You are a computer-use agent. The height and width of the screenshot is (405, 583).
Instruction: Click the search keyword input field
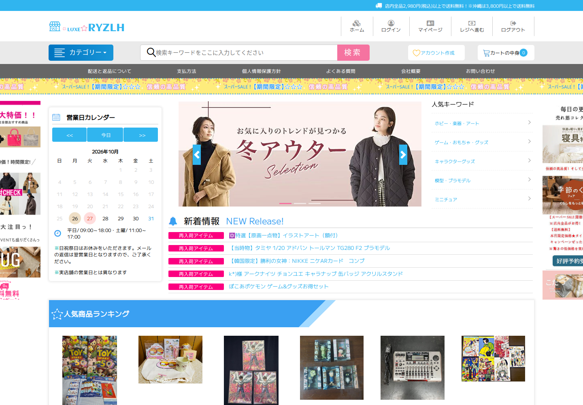pyautogui.click(x=246, y=53)
